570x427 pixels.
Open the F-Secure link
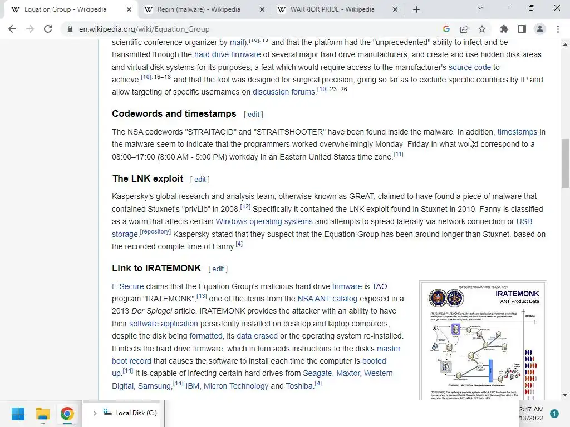click(127, 286)
